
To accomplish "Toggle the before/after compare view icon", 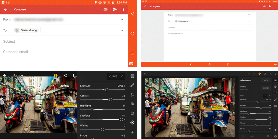I will point(265,74).
